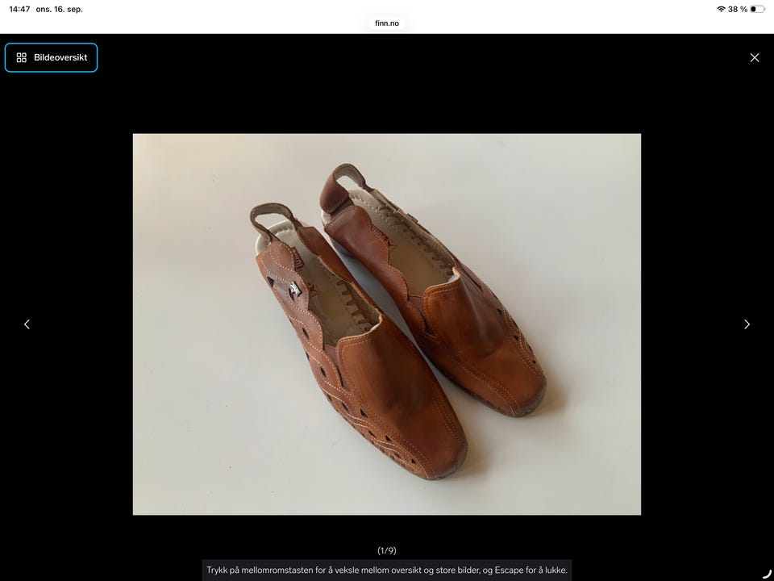Click the keyboard hint text about mellomromstasten
This screenshot has height=581, width=774.
(387, 571)
